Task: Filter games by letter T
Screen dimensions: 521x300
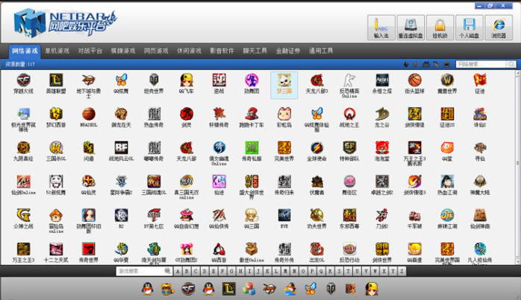Action: [x=348, y=271]
